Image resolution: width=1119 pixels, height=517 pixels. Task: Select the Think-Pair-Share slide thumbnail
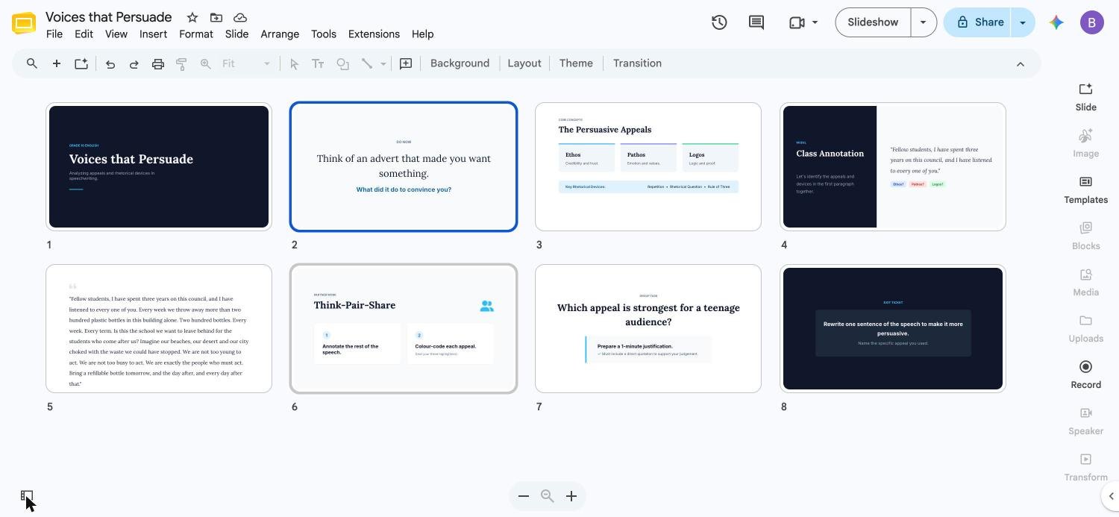point(404,328)
